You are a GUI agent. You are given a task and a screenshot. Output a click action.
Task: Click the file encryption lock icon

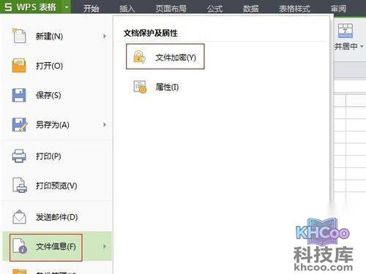(139, 57)
